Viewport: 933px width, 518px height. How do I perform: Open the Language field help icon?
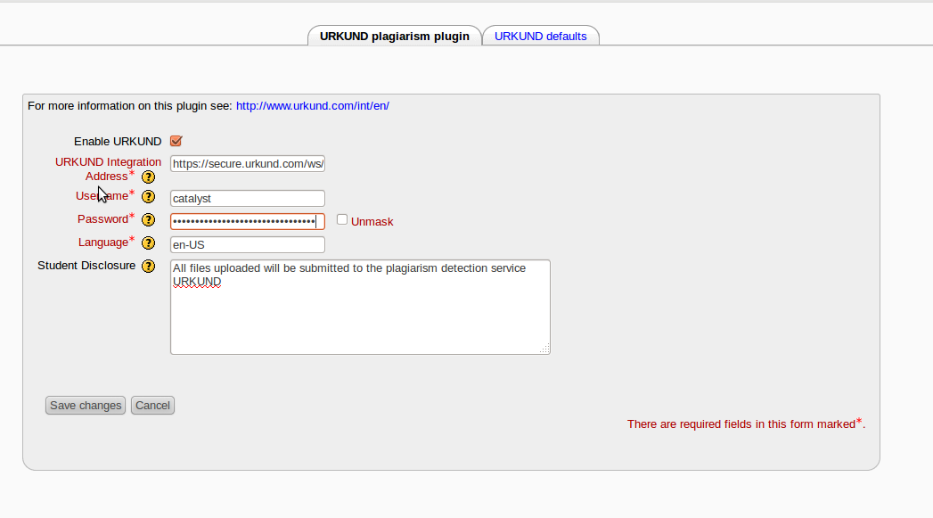(149, 243)
